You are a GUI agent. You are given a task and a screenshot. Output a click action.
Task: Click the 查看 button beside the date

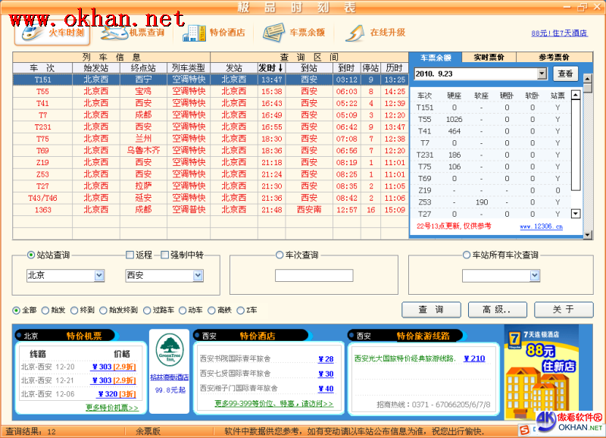pyautogui.click(x=565, y=74)
